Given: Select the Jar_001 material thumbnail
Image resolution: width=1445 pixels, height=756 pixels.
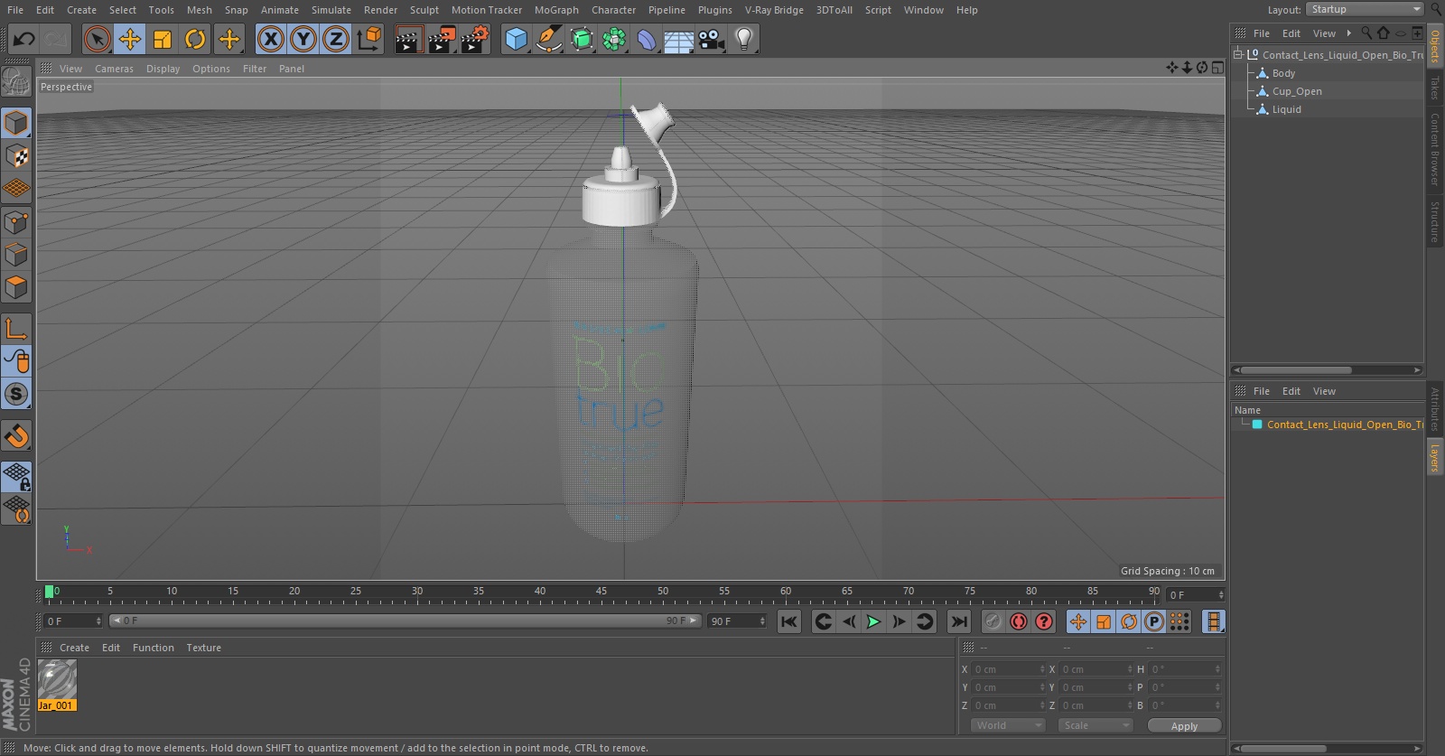Looking at the screenshot, I should click(x=57, y=680).
